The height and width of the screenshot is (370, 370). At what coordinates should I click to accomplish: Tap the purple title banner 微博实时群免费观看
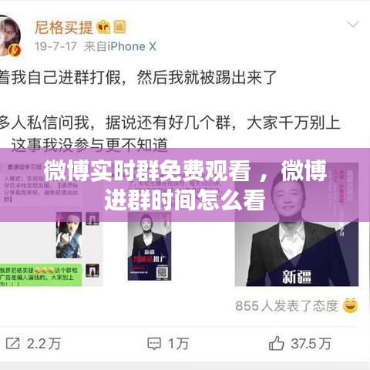pyautogui.click(x=185, y=185)
